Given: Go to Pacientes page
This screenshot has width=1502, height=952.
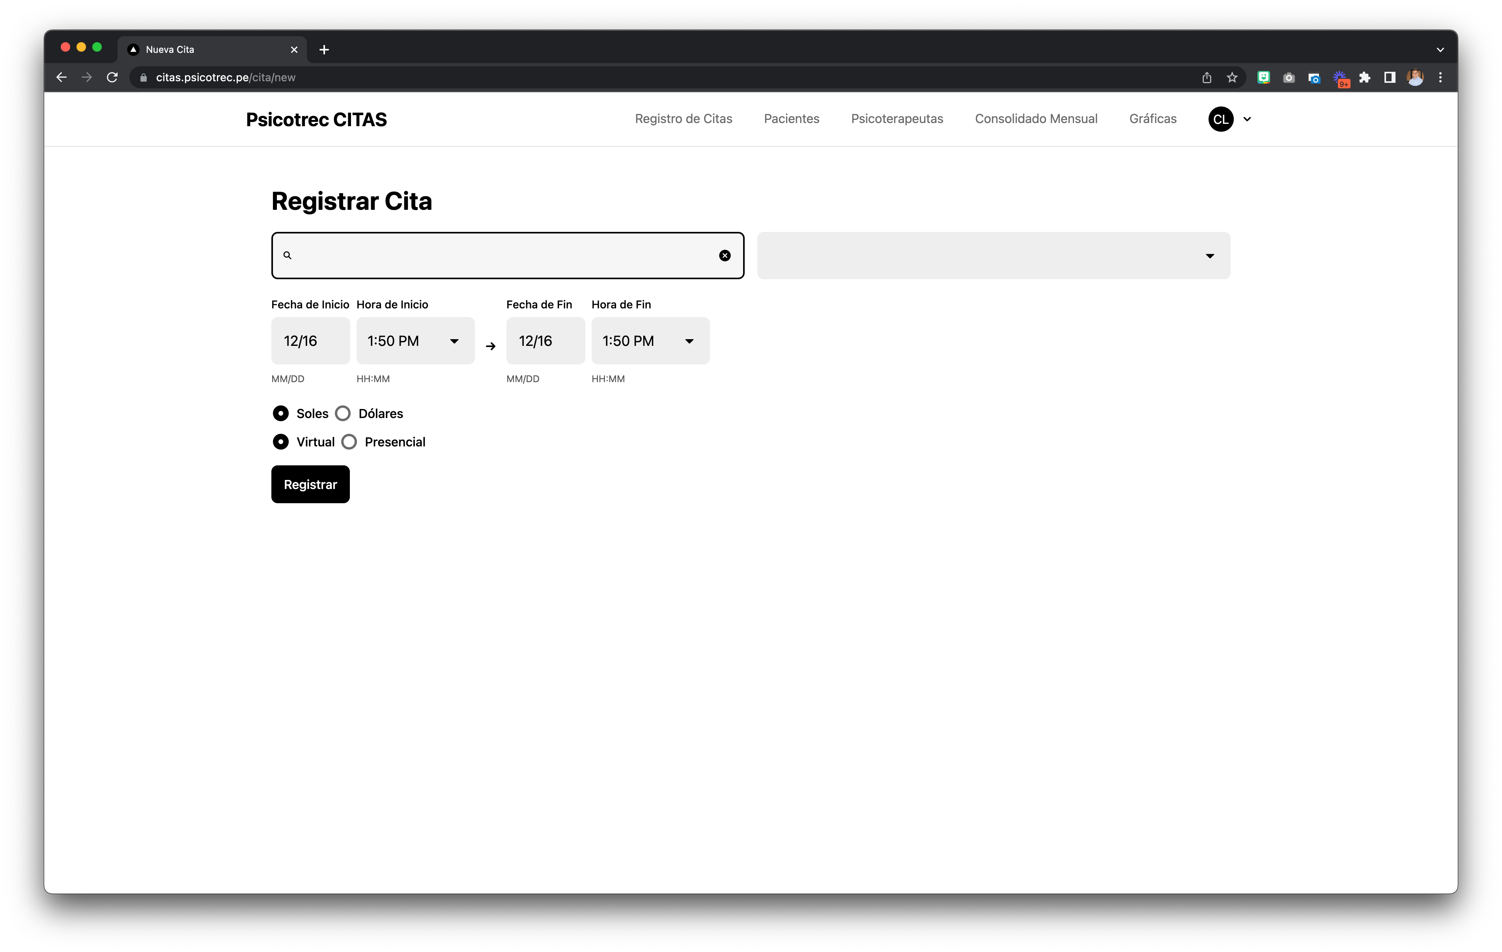Looking at the screenshot, I should coord(791,119).
